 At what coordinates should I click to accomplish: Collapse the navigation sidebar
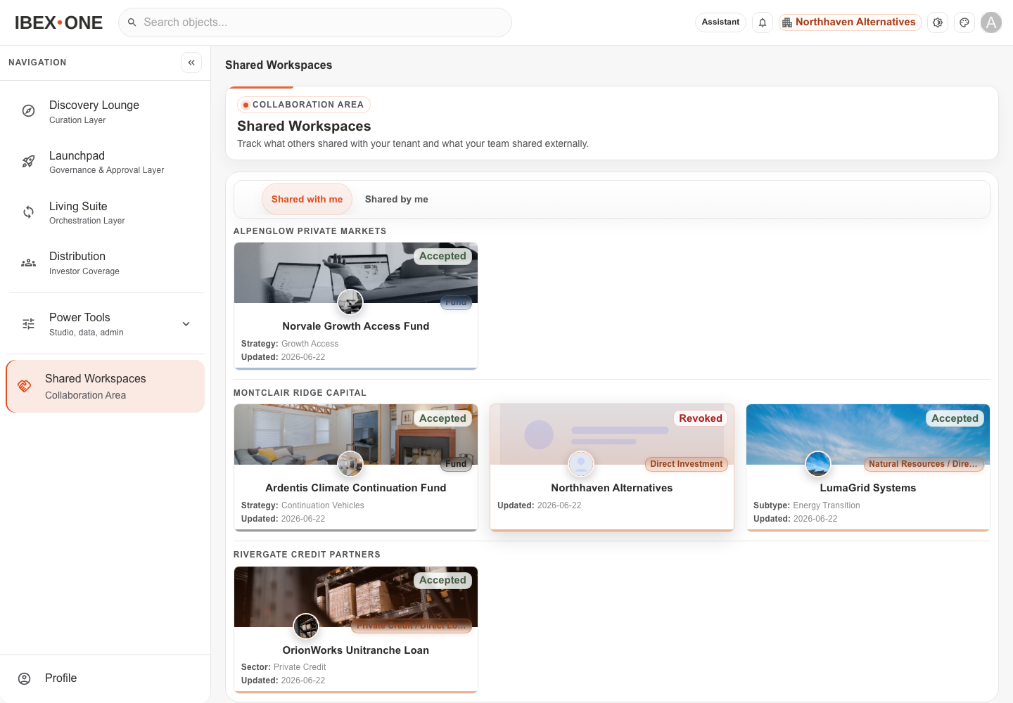pos(191,63)
